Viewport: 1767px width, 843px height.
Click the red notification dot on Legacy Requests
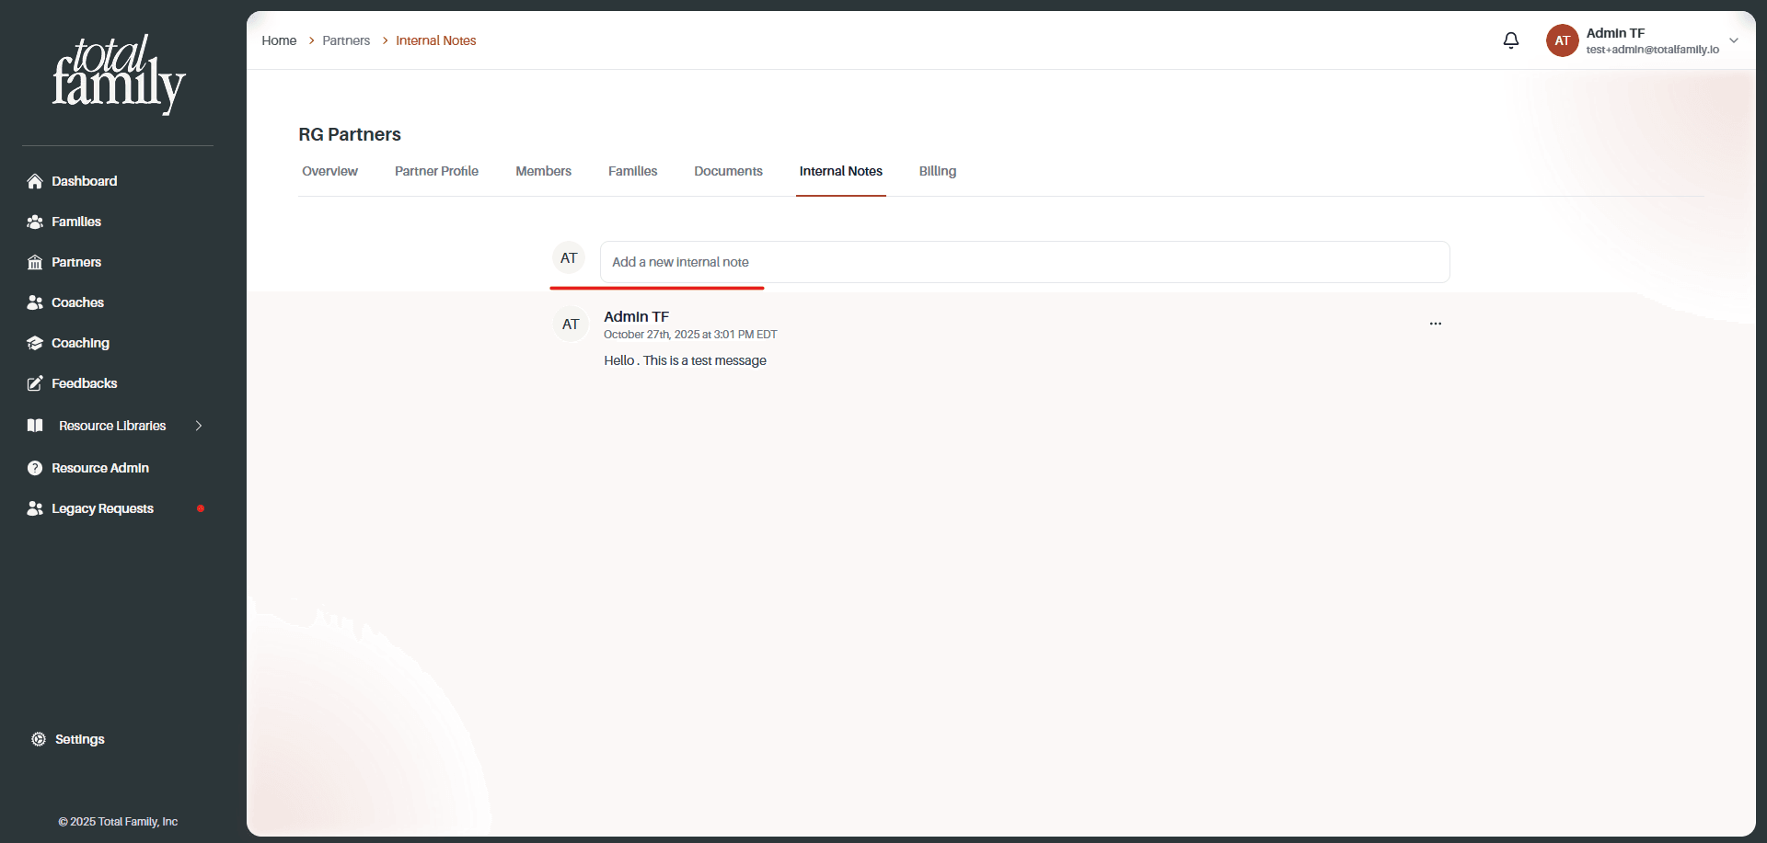(x=201, y=508)
